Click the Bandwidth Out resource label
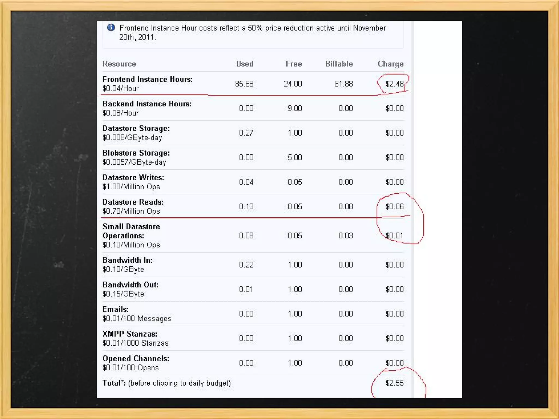The width and height of the screenshot is (559, 419). [130, 285]
